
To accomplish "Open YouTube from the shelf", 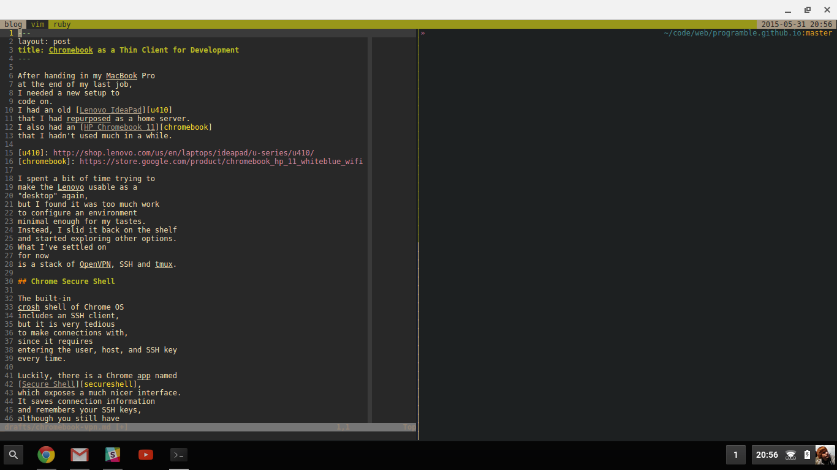I will click(x=145, y=455).
